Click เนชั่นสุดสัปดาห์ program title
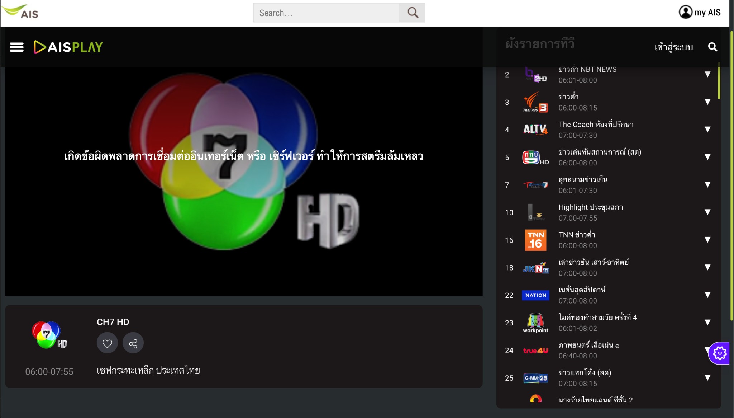The image size is (734, 418). click(x=582, y=290)
